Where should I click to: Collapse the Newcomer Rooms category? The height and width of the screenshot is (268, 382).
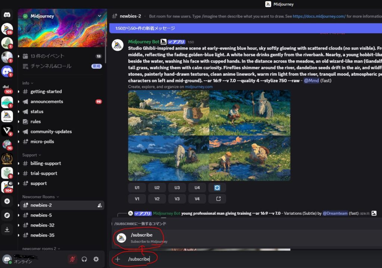coord(40,197)
